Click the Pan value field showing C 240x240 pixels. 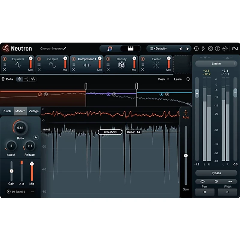(x=205, y=192)
